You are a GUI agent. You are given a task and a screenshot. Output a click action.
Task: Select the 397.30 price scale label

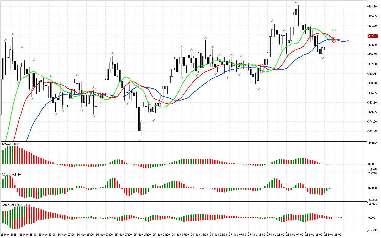coord(373,64)
